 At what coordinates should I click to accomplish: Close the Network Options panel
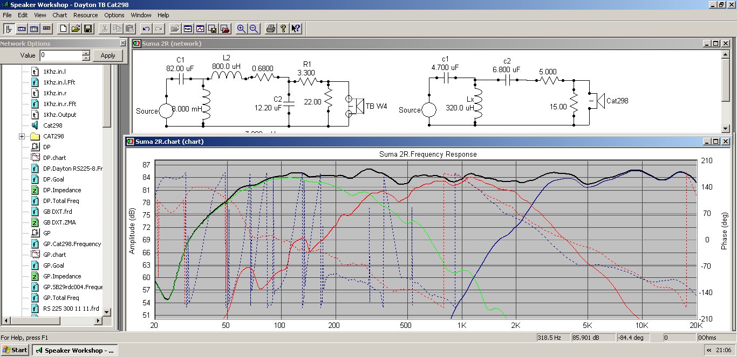[x=122, y=44]
